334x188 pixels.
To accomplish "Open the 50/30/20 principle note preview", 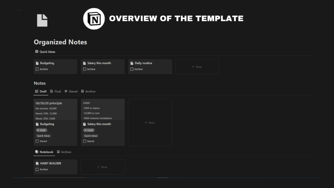I will click(55, 109).
